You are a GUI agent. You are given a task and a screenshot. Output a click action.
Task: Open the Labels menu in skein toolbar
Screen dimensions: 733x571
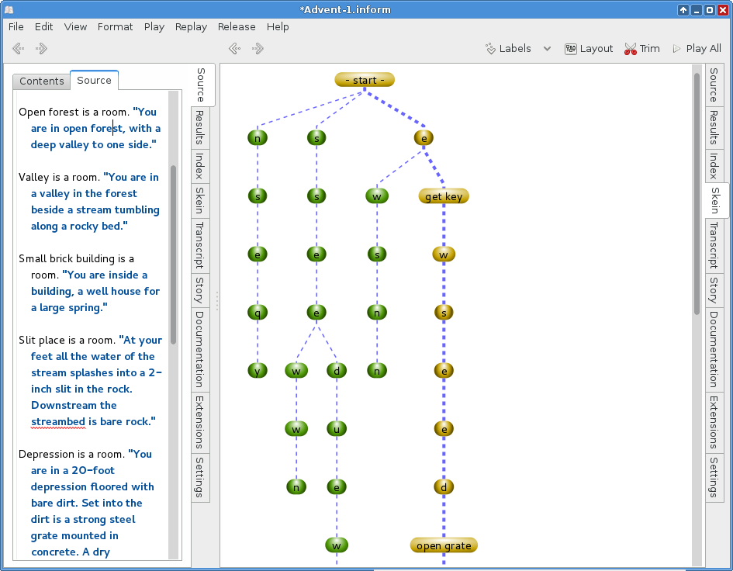508,49
